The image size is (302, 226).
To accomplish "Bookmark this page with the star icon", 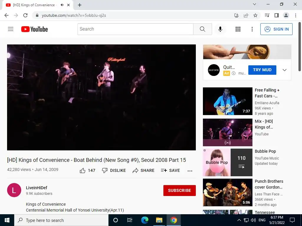I will (x=255, y=15).
